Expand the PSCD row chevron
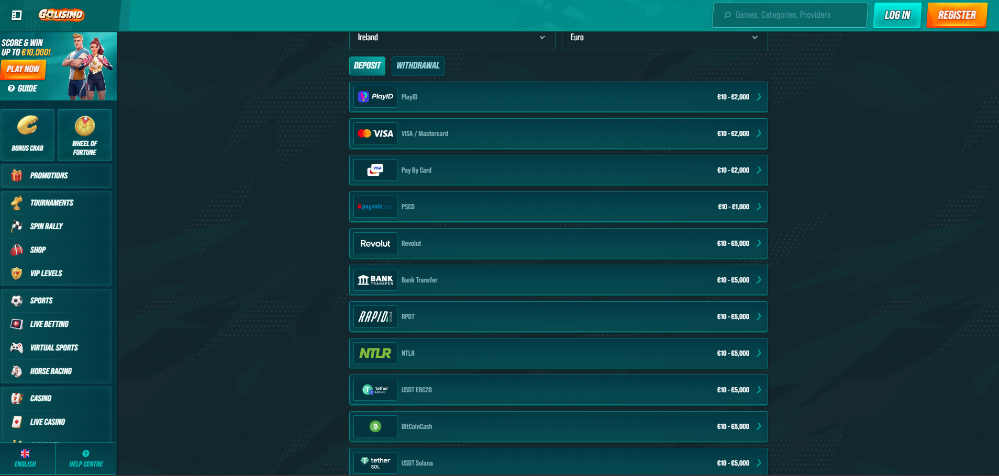 click(759, 207)
